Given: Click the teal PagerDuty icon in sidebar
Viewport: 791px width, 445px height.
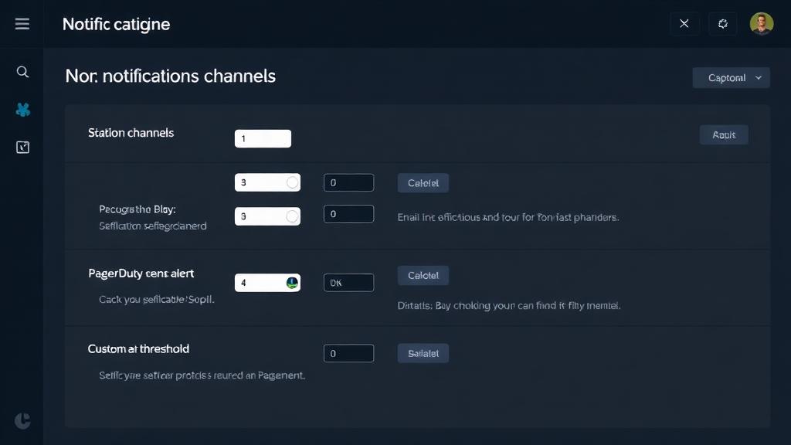Looking at the screenshot, I should pyautogui.click(x=22, y=109).
